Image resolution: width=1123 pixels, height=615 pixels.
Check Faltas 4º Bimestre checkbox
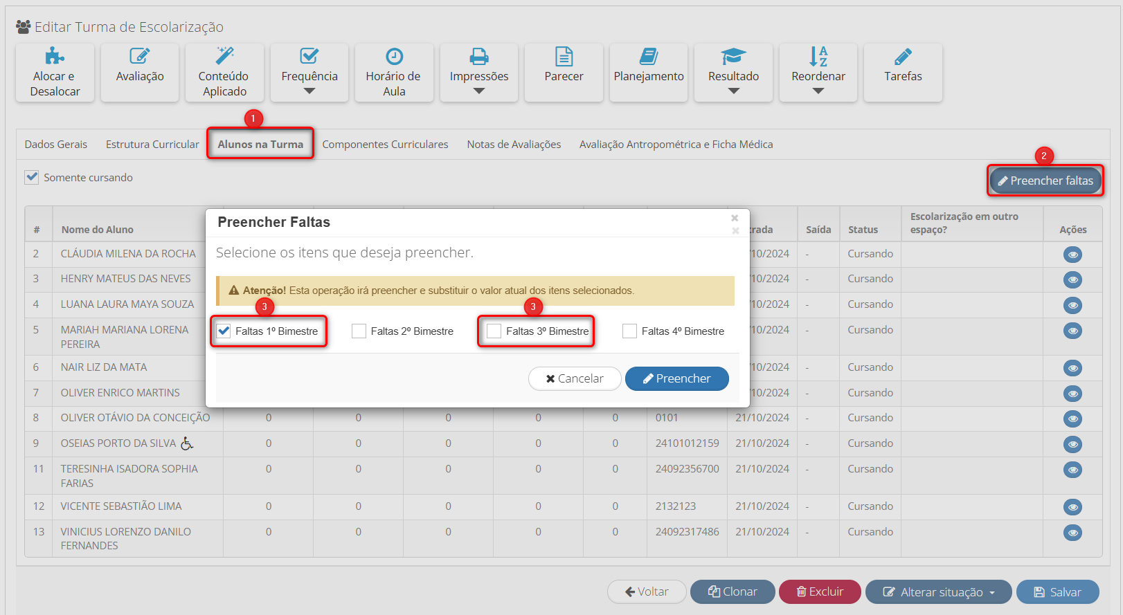[x=629, y=331]
